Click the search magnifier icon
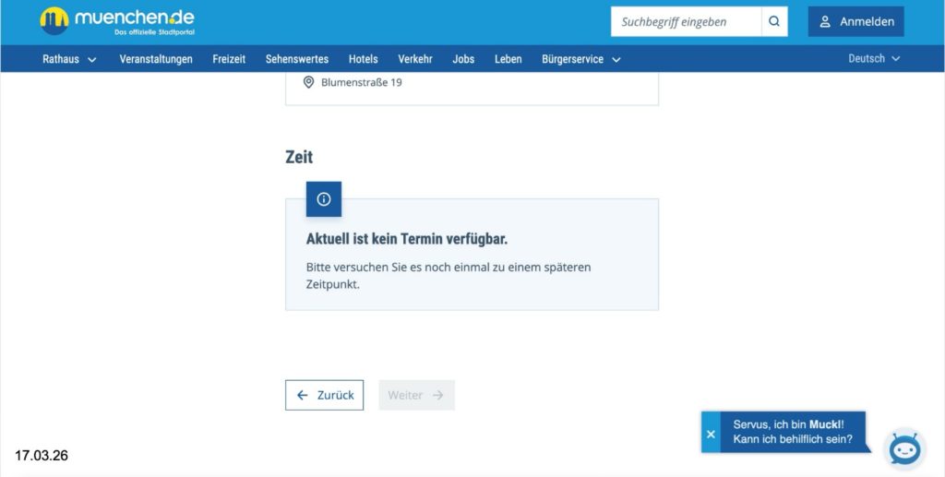Viewport: 945px width, 477px height. (774, 21)
